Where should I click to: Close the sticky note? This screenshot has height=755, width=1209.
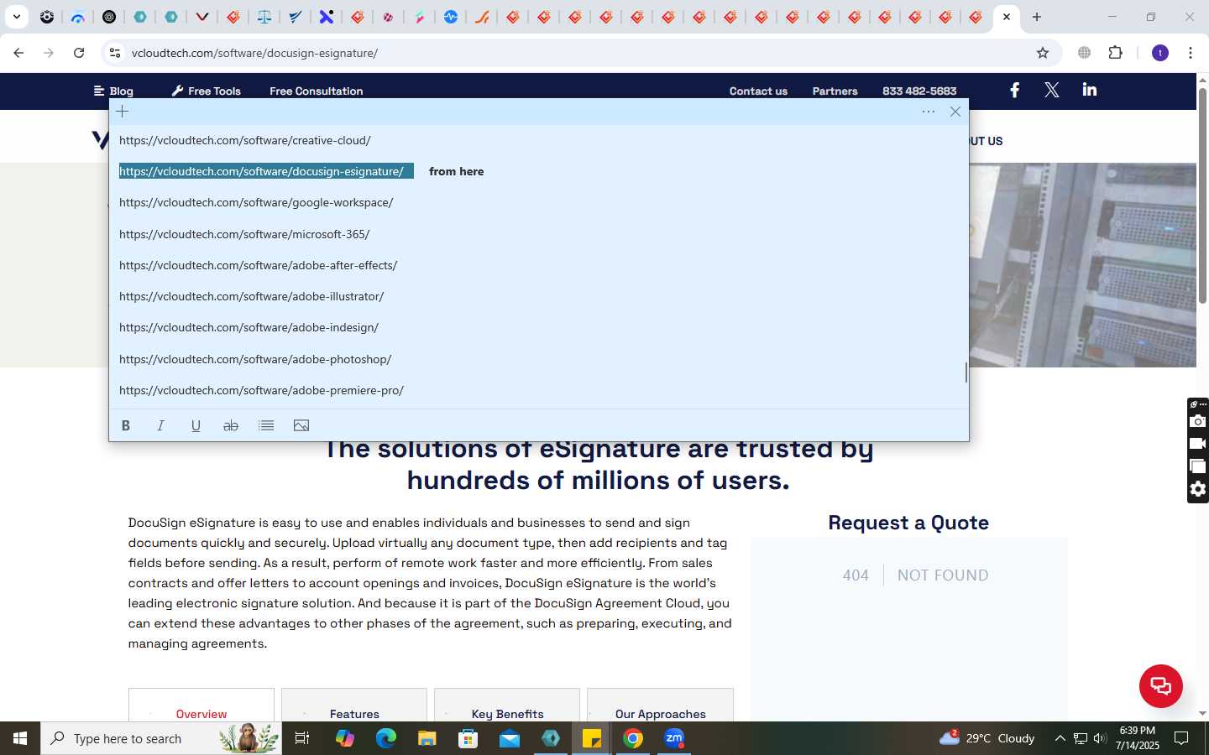point(955,111)
